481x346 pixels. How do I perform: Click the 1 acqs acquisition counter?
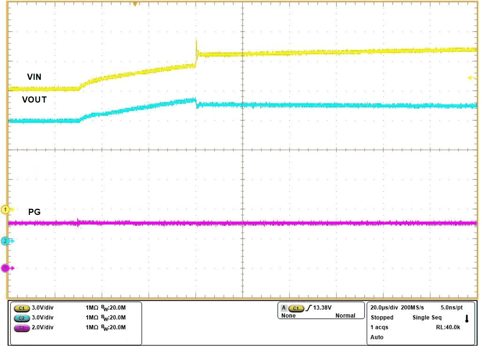pos(379,327)
